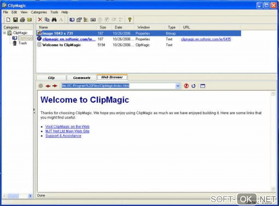Click the Categories panel scroll right arrow
Viewport: 279px width, 206px height.
click(30, 196)
